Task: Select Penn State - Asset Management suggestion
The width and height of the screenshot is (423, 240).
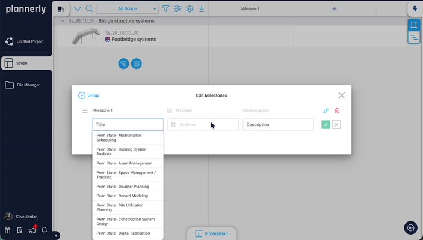Action: tap(128, 163)
